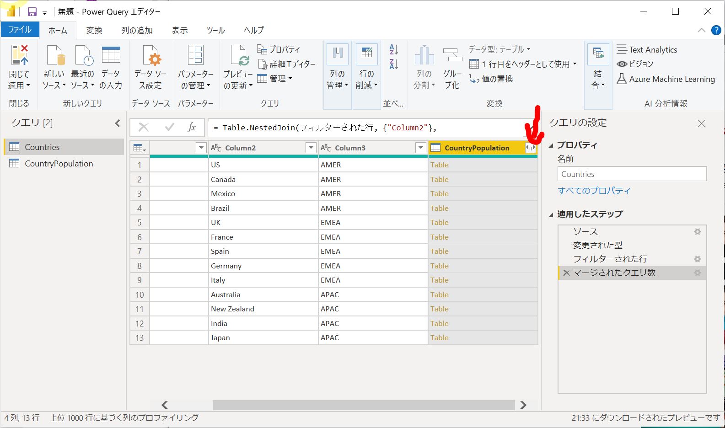Click Manage Parameters (パラメーターの管理) icon
Viewport: 725px width, 428px height.
[195, 55]
